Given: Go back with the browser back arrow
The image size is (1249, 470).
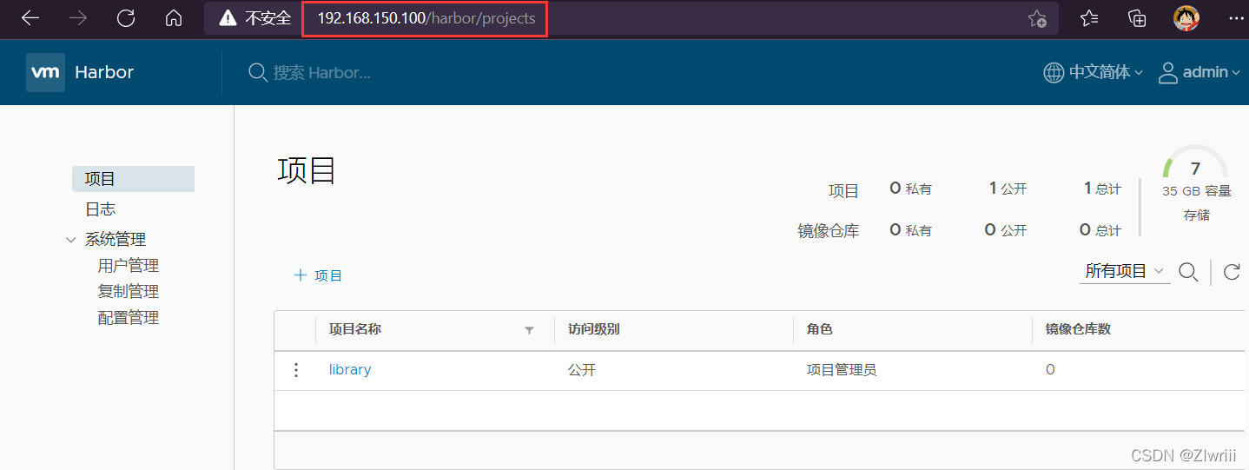Looking at the screenshot, I should coord(30,18).
